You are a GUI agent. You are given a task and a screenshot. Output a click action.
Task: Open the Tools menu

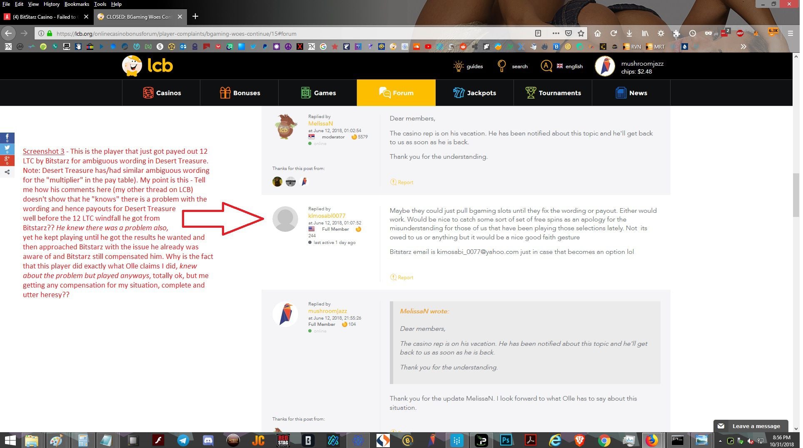click(100, 4)
